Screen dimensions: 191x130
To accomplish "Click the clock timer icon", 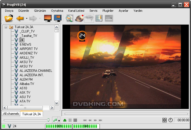I will (170, 120).
